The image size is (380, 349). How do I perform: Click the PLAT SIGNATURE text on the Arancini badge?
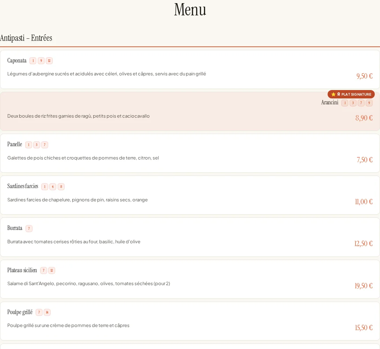356,95
